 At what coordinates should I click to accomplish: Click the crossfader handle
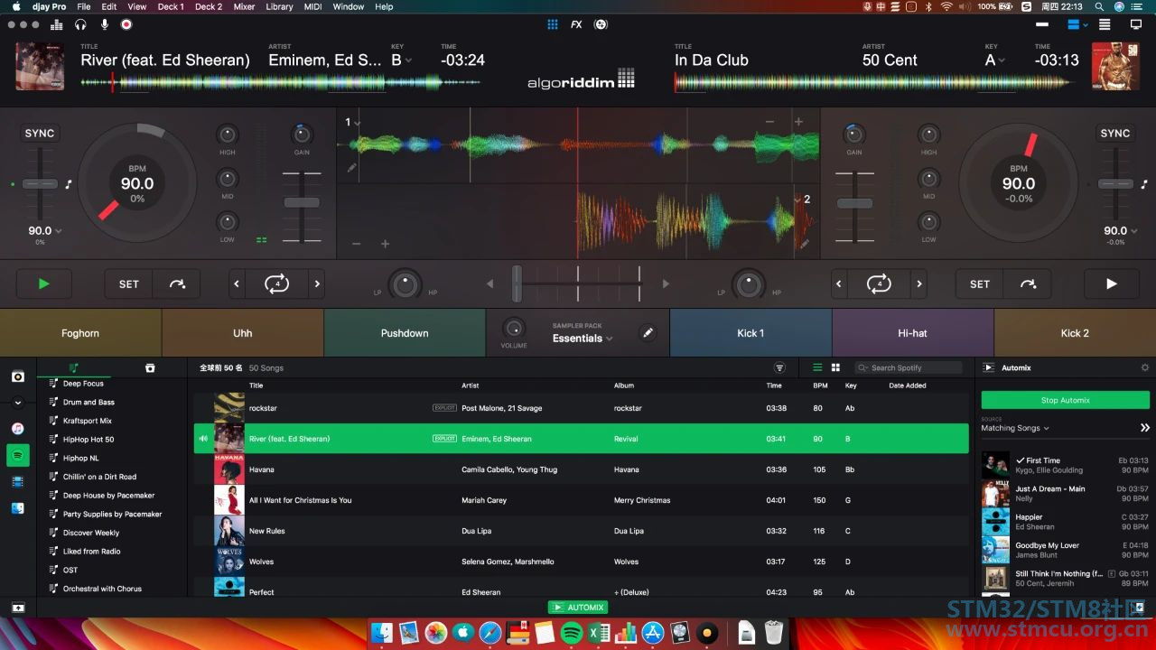pos(517,283)
